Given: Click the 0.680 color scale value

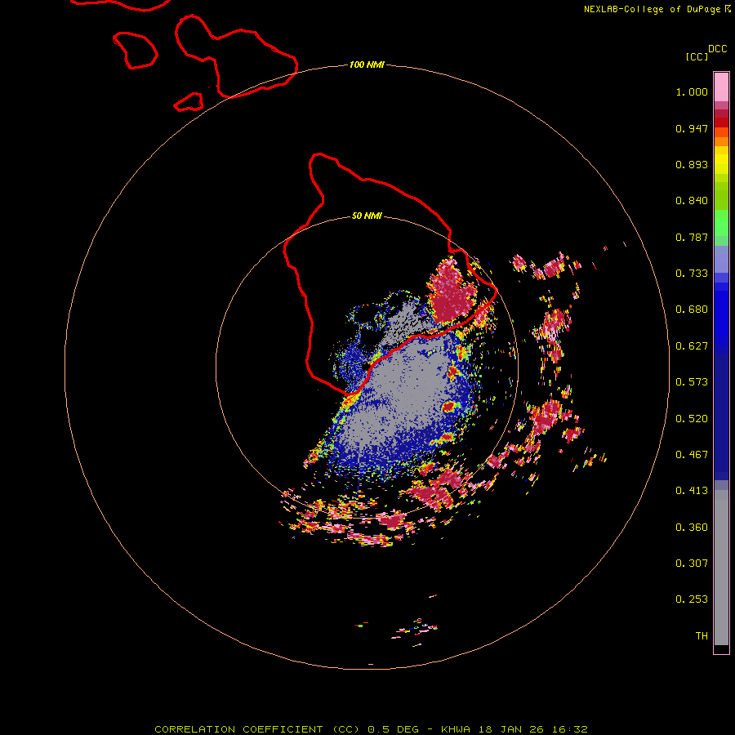Looking at the screenshot, I should click(x=692, y=310).
